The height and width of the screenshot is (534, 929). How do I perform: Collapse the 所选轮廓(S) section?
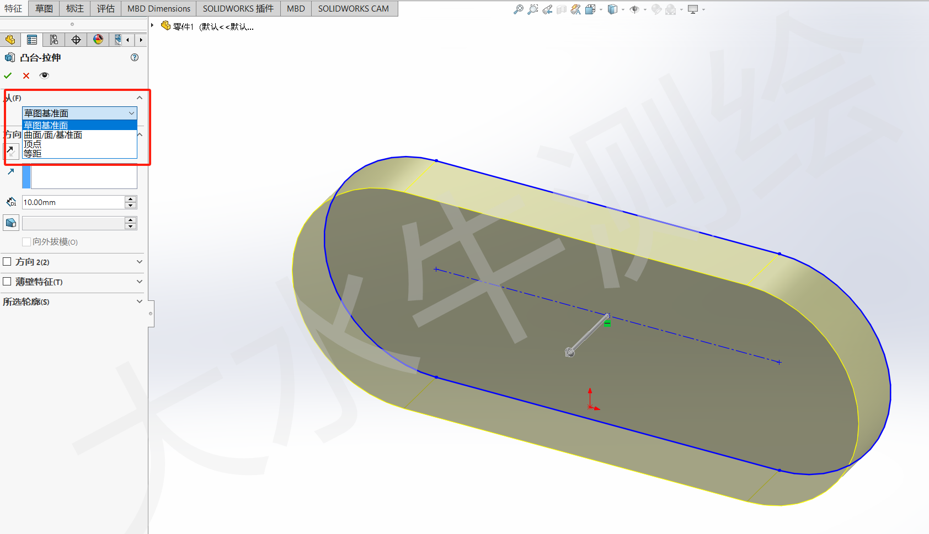140,301
